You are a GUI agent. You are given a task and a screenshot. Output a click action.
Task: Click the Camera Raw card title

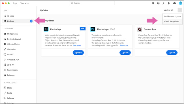pos(150,29)
